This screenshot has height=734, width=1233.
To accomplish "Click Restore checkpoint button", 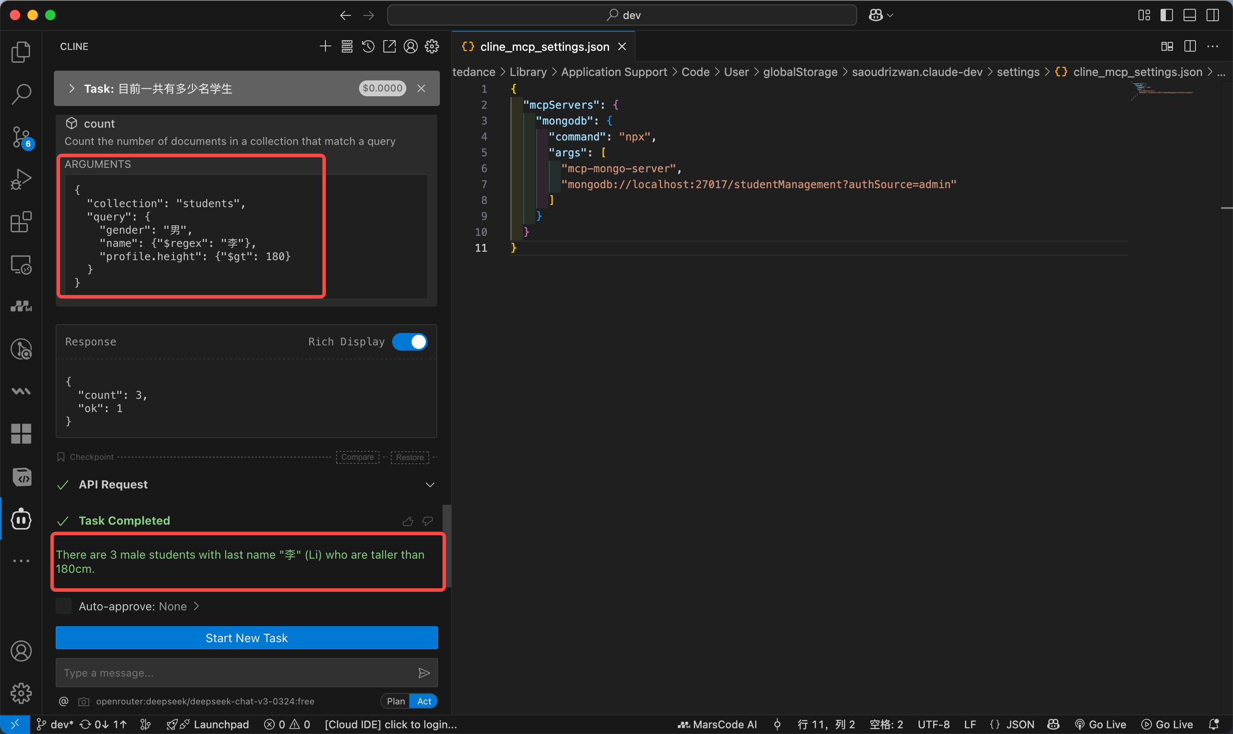I will [x=409, y=457].
